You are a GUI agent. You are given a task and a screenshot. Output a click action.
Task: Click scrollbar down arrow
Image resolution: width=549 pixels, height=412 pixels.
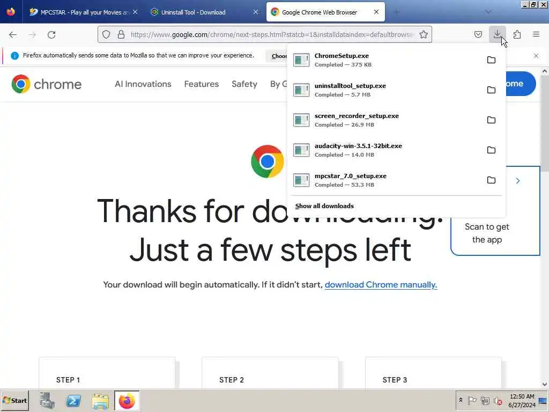pyautogui.click(x=545, y=384)
